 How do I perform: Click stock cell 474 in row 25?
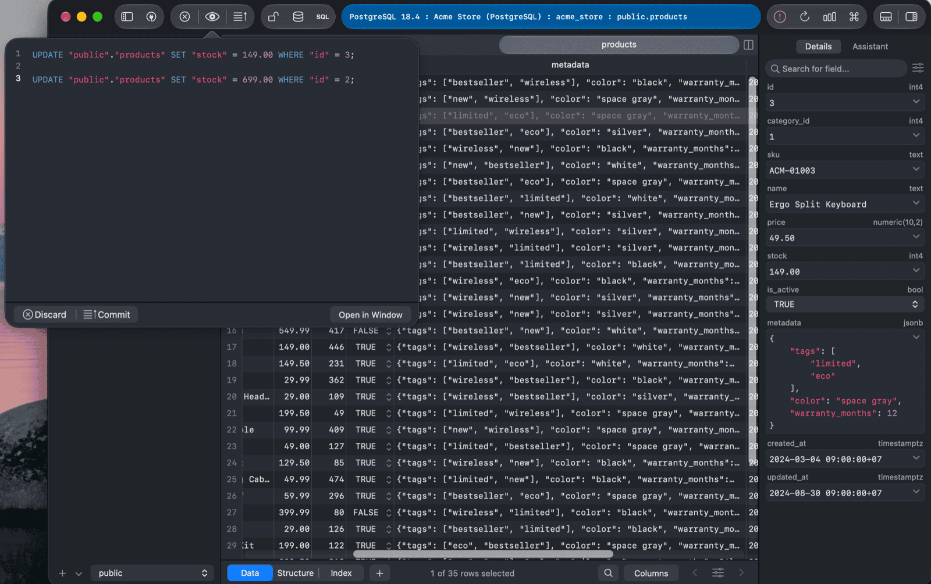[331, 479]
